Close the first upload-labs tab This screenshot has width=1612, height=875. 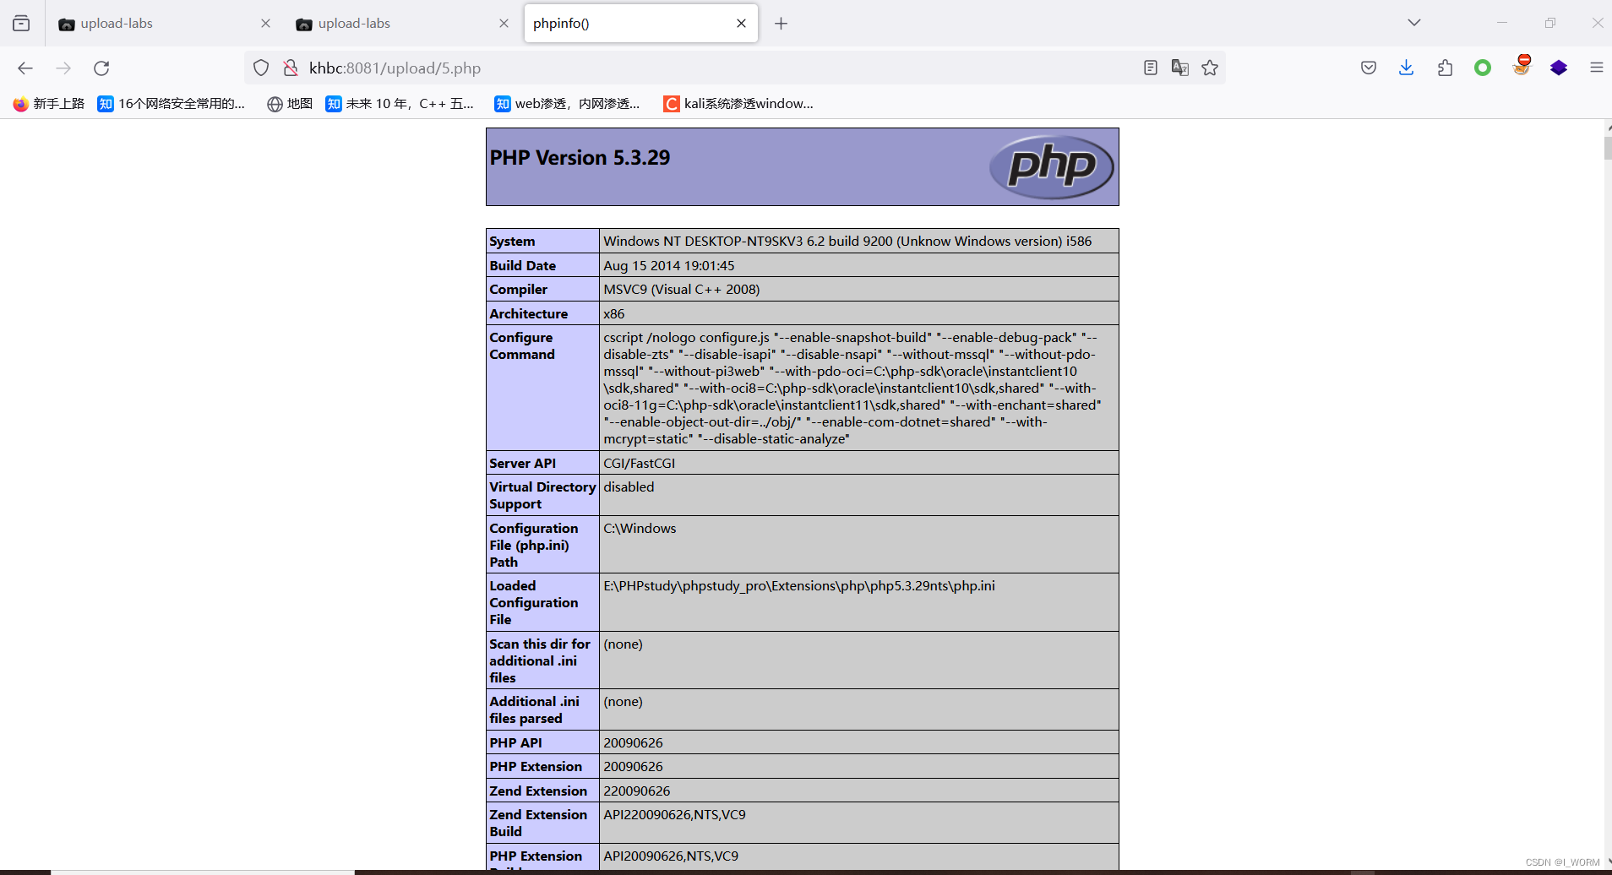coord(265,24)
